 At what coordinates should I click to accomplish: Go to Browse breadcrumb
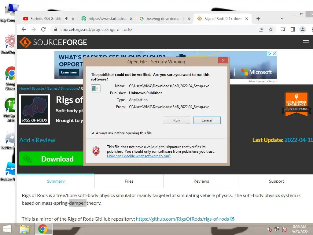(38, 88)
